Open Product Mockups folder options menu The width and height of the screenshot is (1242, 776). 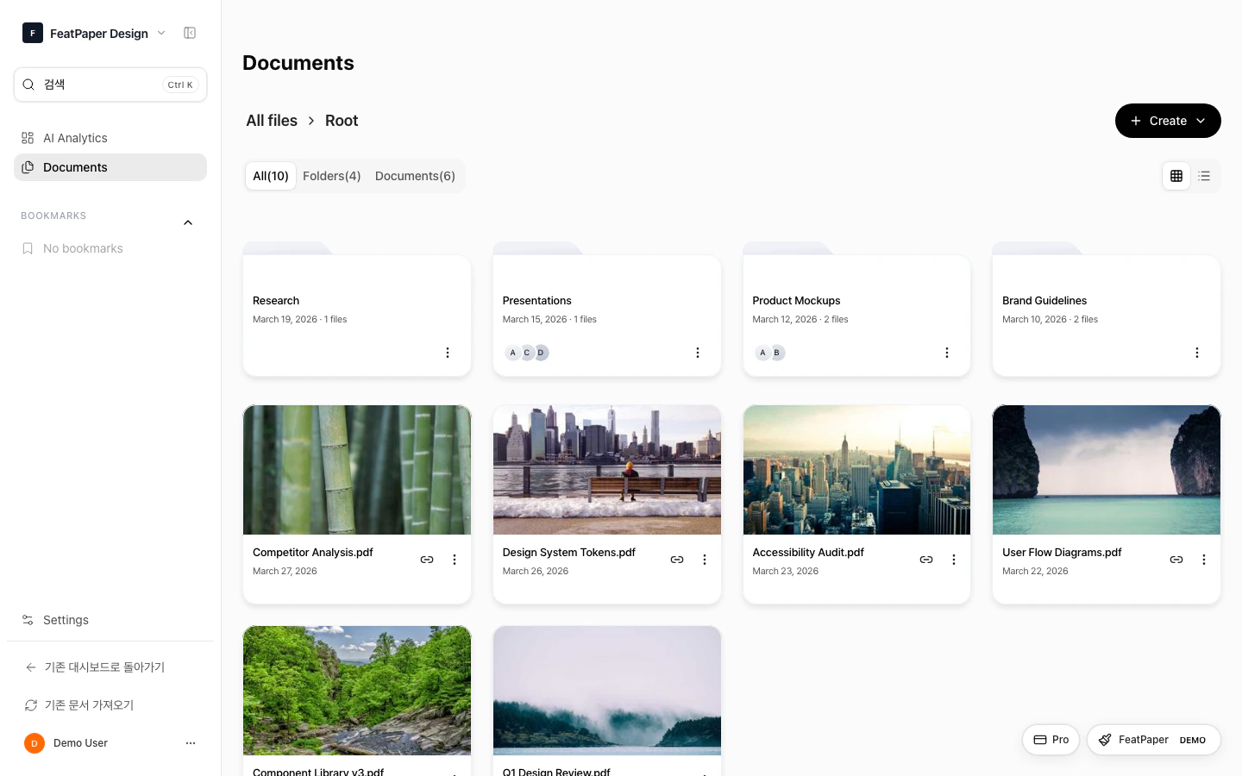pyautogui.click(x=947, y=353)
